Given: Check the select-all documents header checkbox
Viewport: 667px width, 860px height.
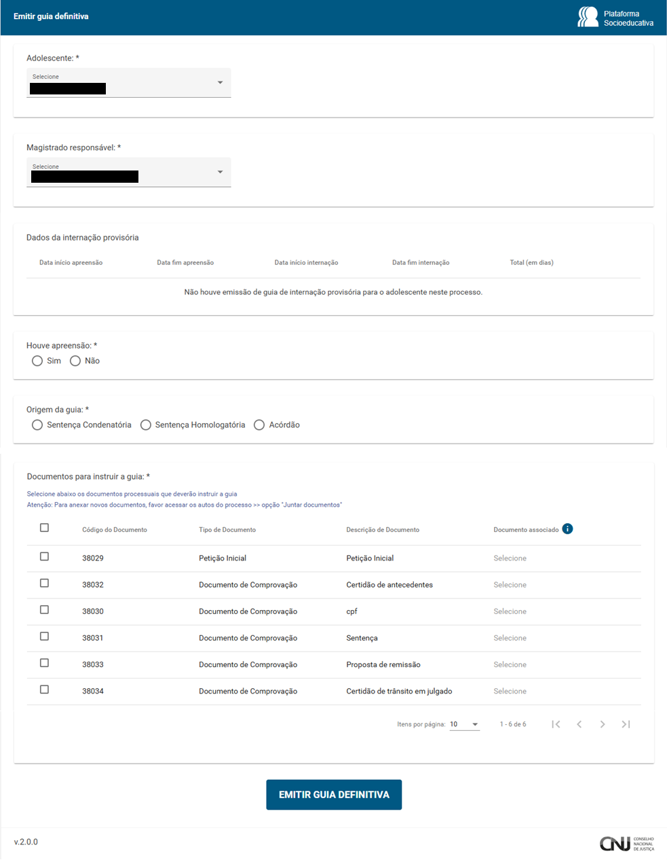Looking at the screenshot, I should (x=44, y=528).
